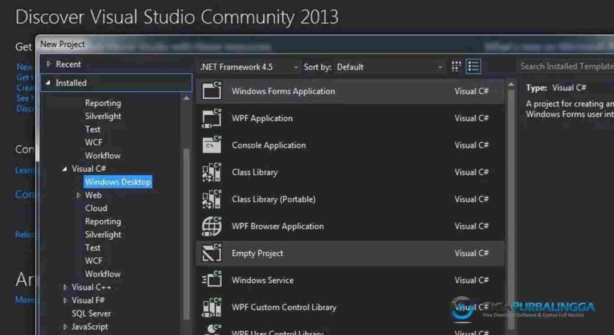This screenshot has width=614, height=335.
Task: Click the Search Installed Templates field
Action: click(566, 66)
